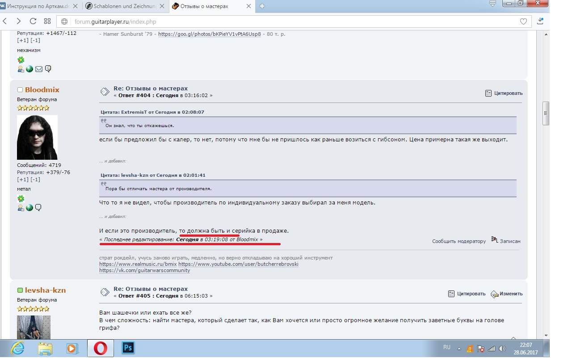This screenshot has height=358, width=572.
Task: Add page to bookmarks with heart icon
Action: coord(523,21)
